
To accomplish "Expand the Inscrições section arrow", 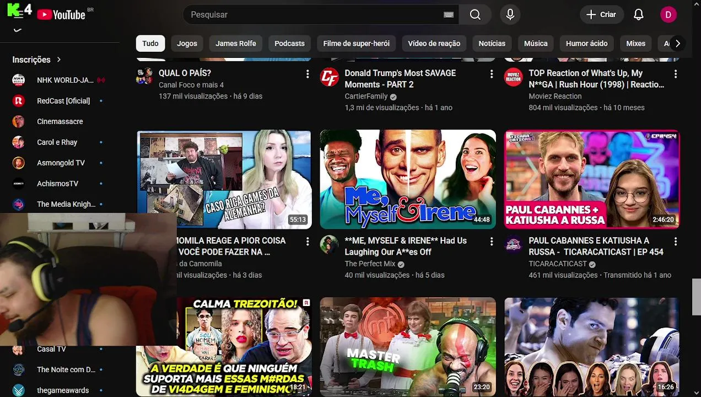I will click(x=58, y=60).
